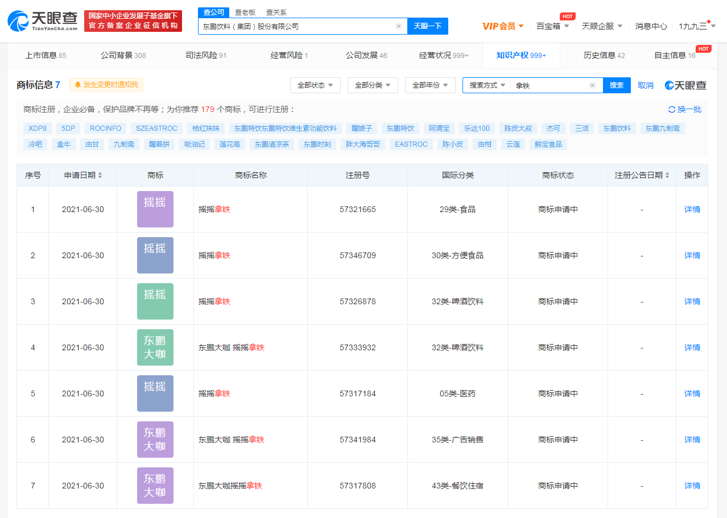Expand the 百宝箱 menu

(x=552, y=26)
